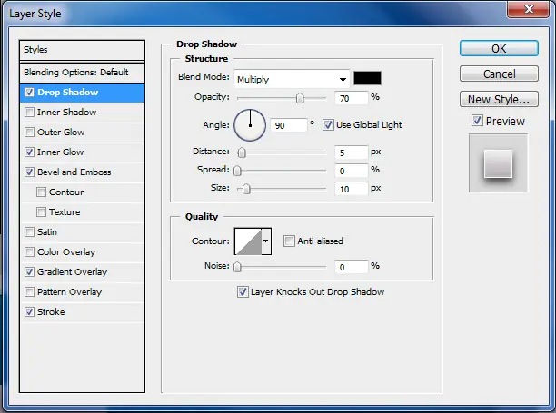Image resolution: width=556 pixels, height=413 pixels.
Task: Open the Outer Glow settings label
Action: coord(61,133)
